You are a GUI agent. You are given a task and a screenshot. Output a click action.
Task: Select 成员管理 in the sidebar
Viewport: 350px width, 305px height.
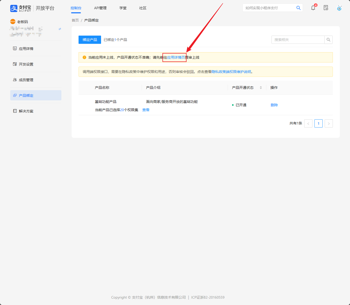click(26, 80)
